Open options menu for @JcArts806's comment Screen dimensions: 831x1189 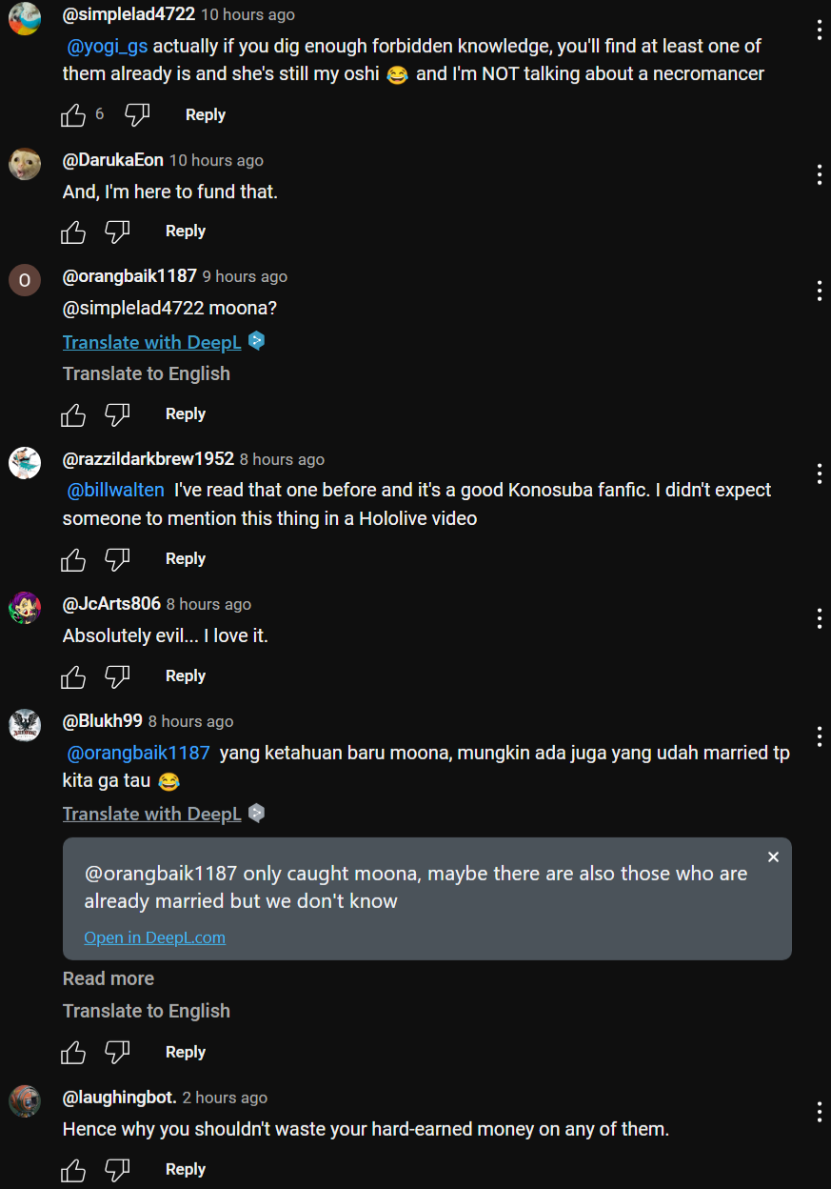819,618
